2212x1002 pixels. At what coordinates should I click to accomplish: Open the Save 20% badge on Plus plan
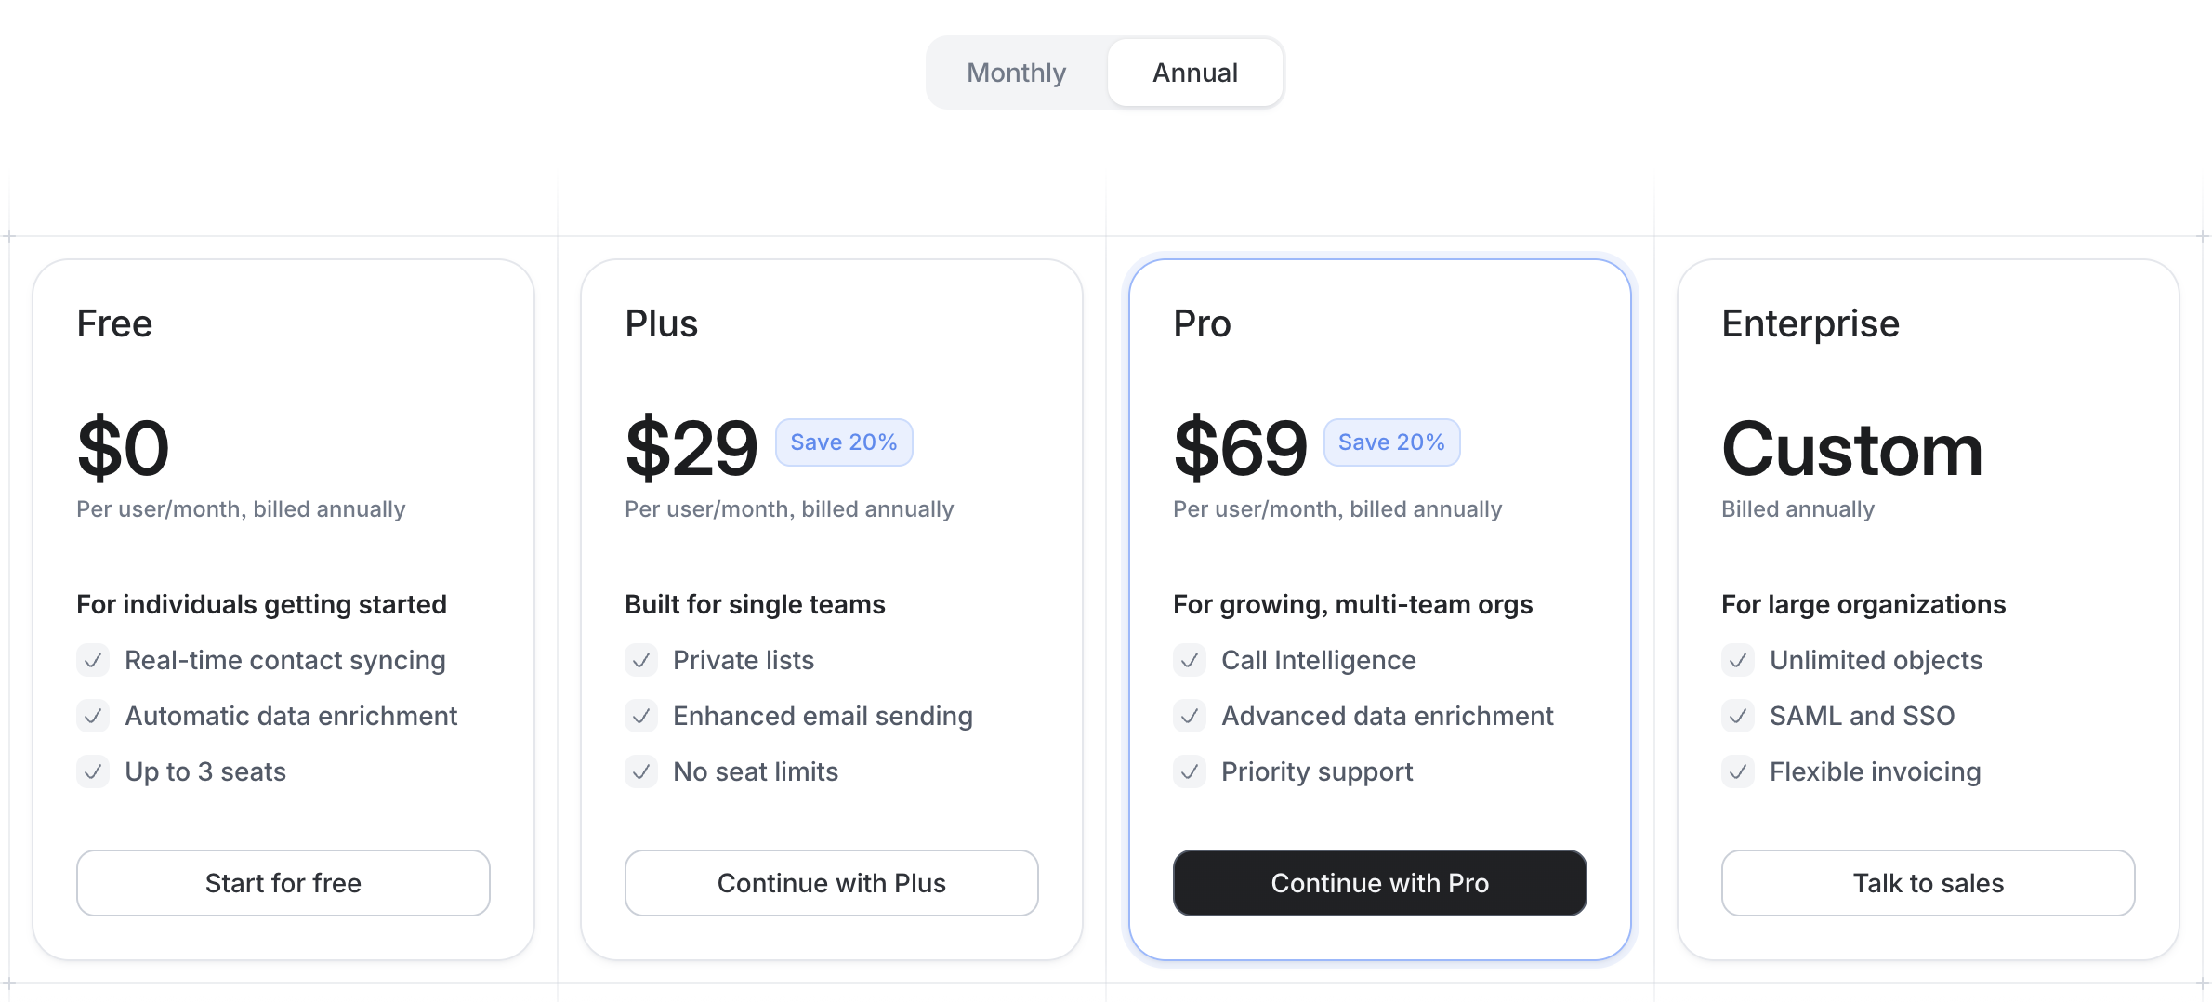coord(843,442)
